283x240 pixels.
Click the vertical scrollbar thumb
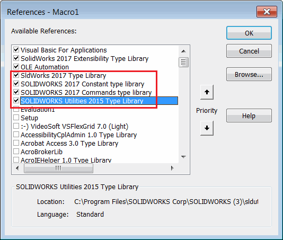pos(183,63)
